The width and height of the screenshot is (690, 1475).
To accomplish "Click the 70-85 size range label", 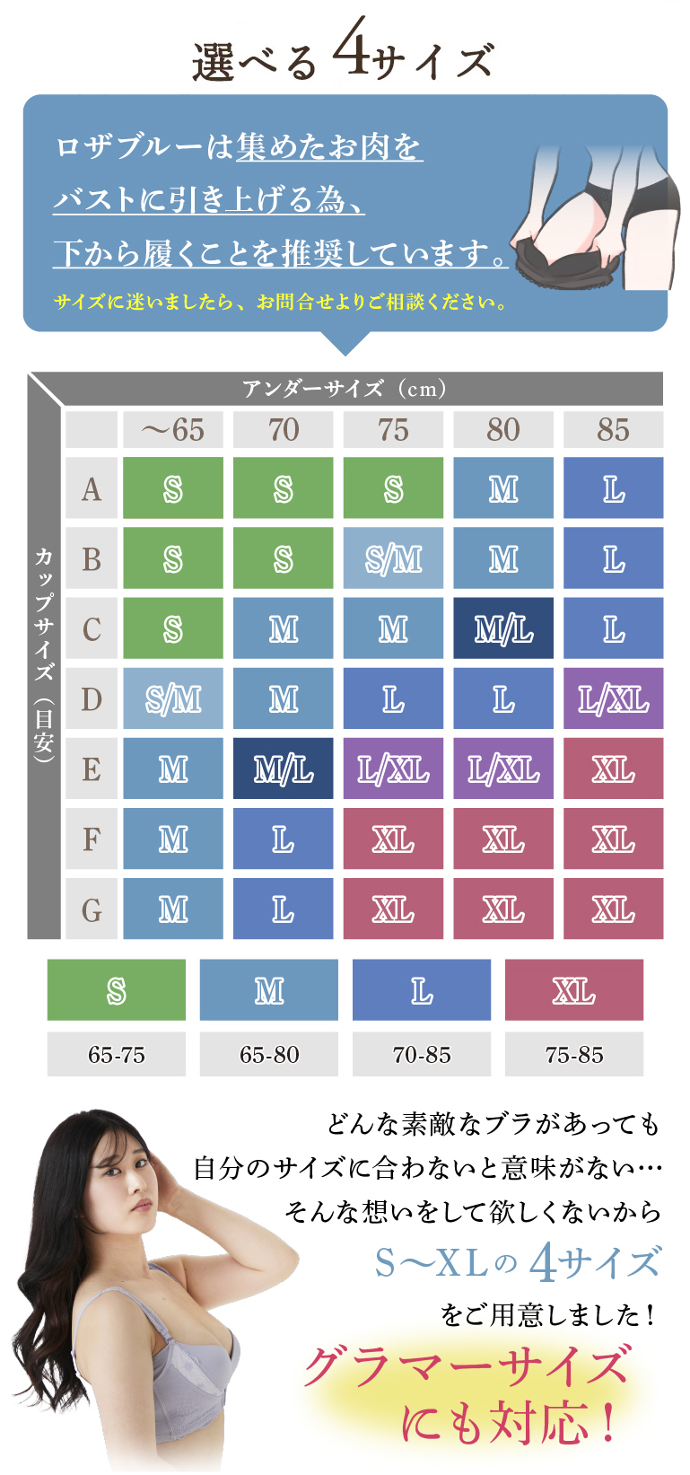I will click(421, 1054).
